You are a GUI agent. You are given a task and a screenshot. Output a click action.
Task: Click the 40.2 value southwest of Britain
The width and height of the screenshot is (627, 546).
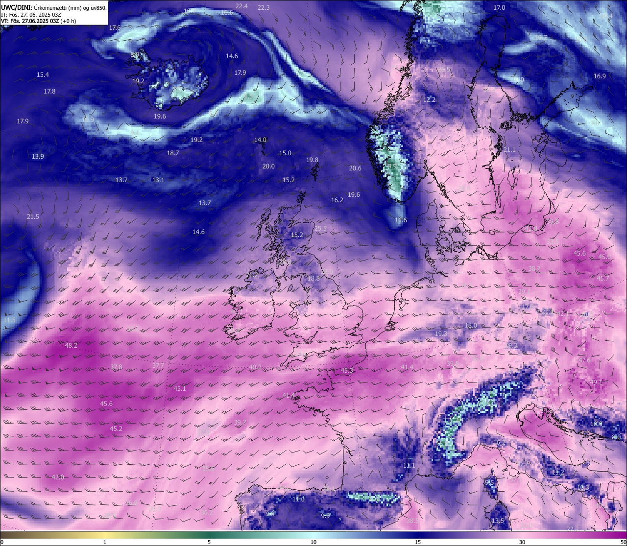(x=255, y=367)
